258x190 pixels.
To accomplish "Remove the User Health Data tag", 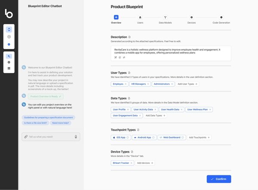I will pyautogui.click(x=182, y=110).
